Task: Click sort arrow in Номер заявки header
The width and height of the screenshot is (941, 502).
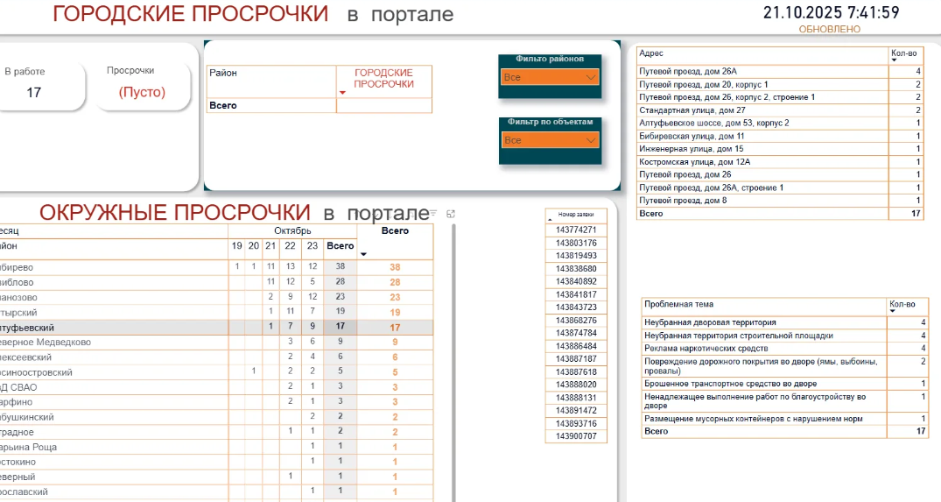Action: click(x=550, y=220)
